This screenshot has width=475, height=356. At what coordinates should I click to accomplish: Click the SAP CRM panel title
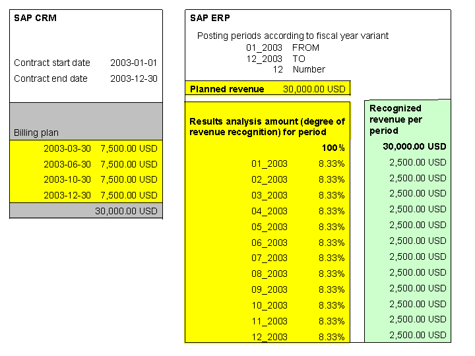[x=35, y=18]
